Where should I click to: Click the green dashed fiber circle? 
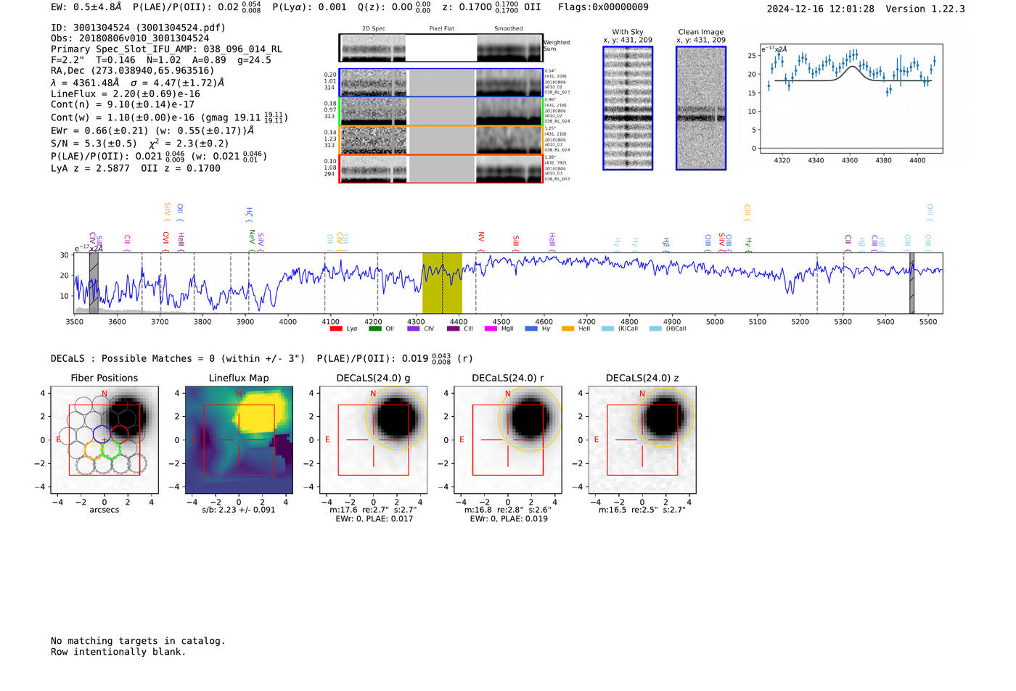110,450
